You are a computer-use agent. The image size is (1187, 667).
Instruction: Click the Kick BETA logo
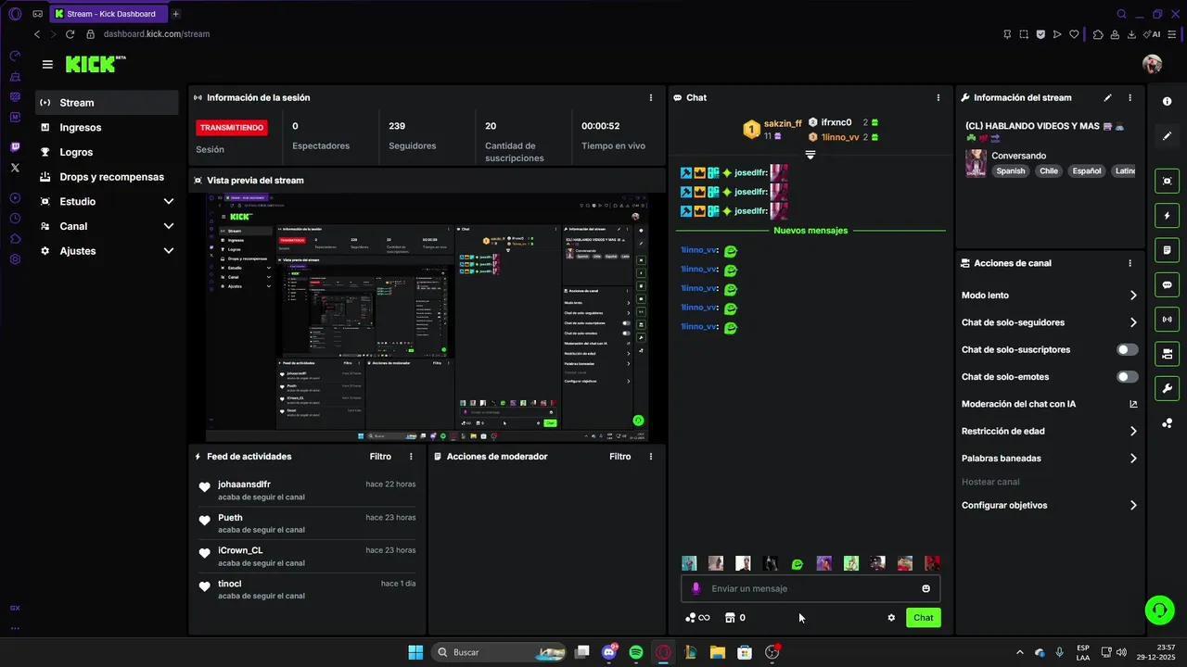click(96, 64)
